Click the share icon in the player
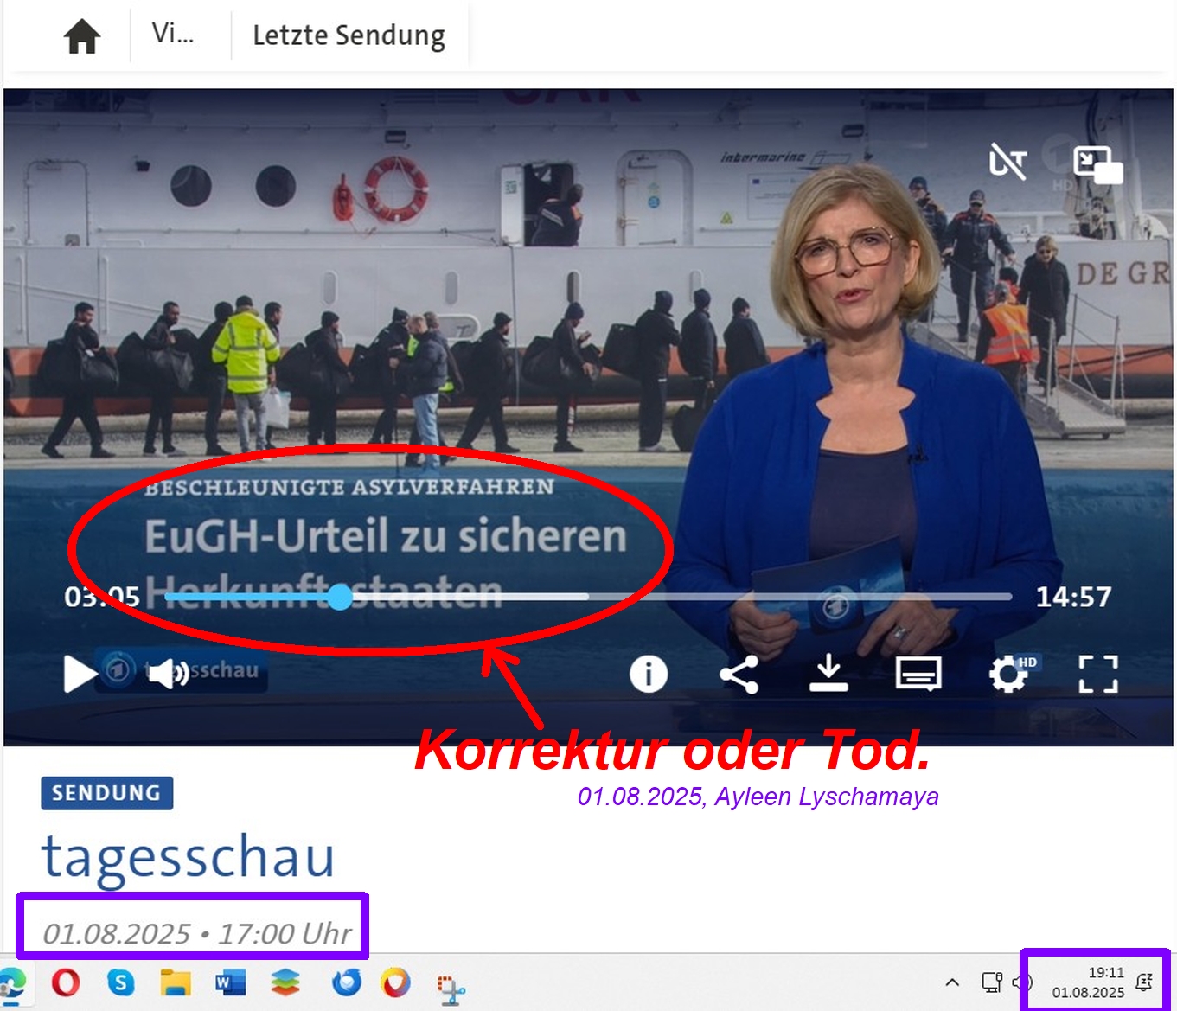This screenshot has width=1177, height=1011. click(x=739, y=674)
